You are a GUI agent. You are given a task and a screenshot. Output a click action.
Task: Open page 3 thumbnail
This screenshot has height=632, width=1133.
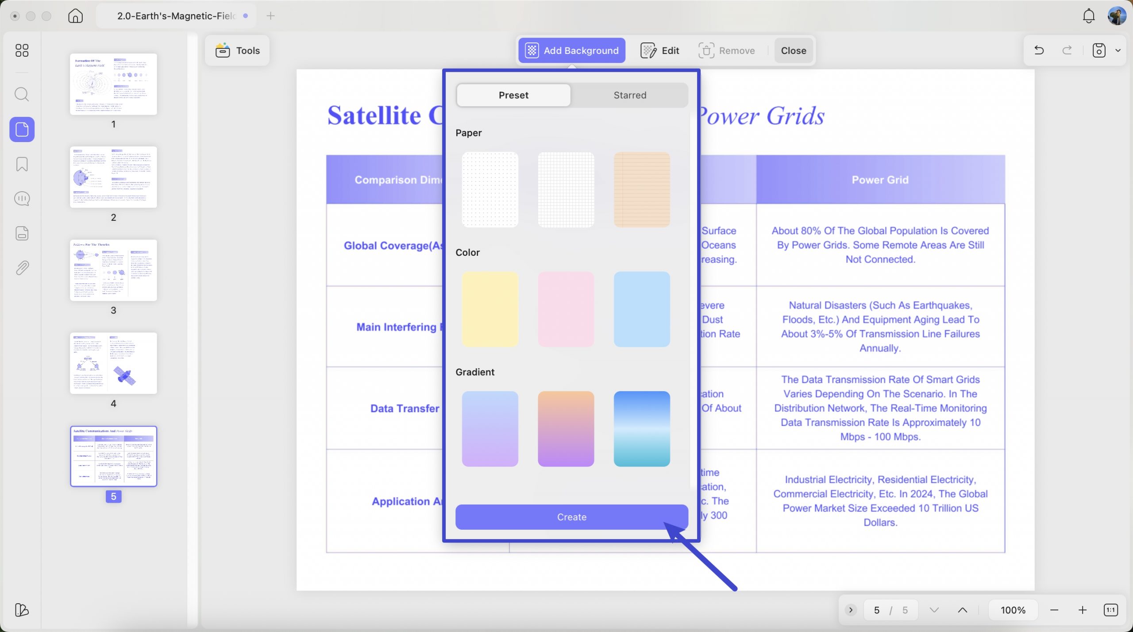point(113,270)
